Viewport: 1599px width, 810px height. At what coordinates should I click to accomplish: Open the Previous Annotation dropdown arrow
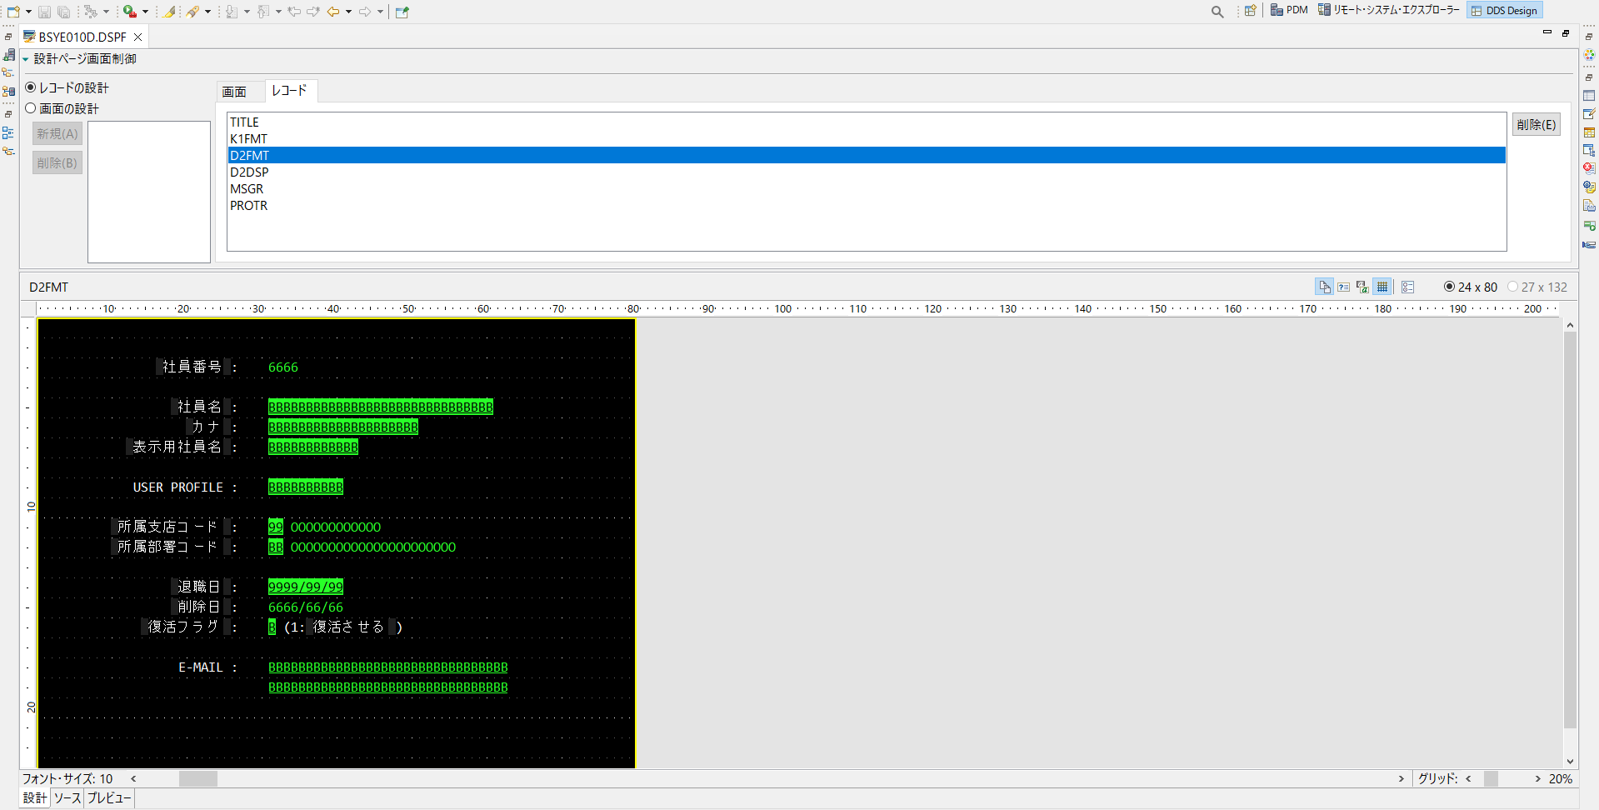tap(278, 12)
